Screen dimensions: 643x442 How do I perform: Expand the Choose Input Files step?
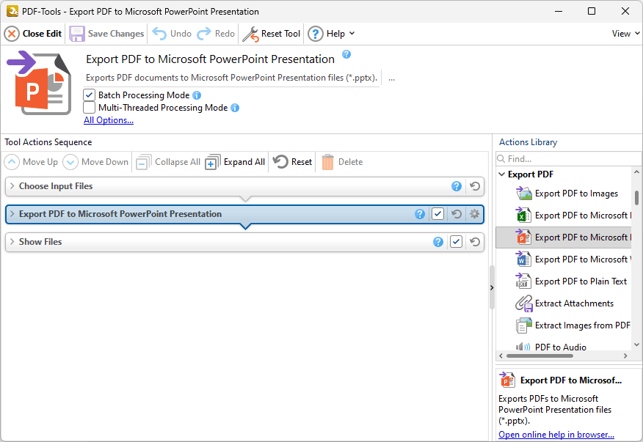pos(12,186)
